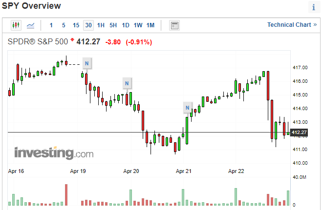Click the info icon beside SPY Overview

pos(314,7)
